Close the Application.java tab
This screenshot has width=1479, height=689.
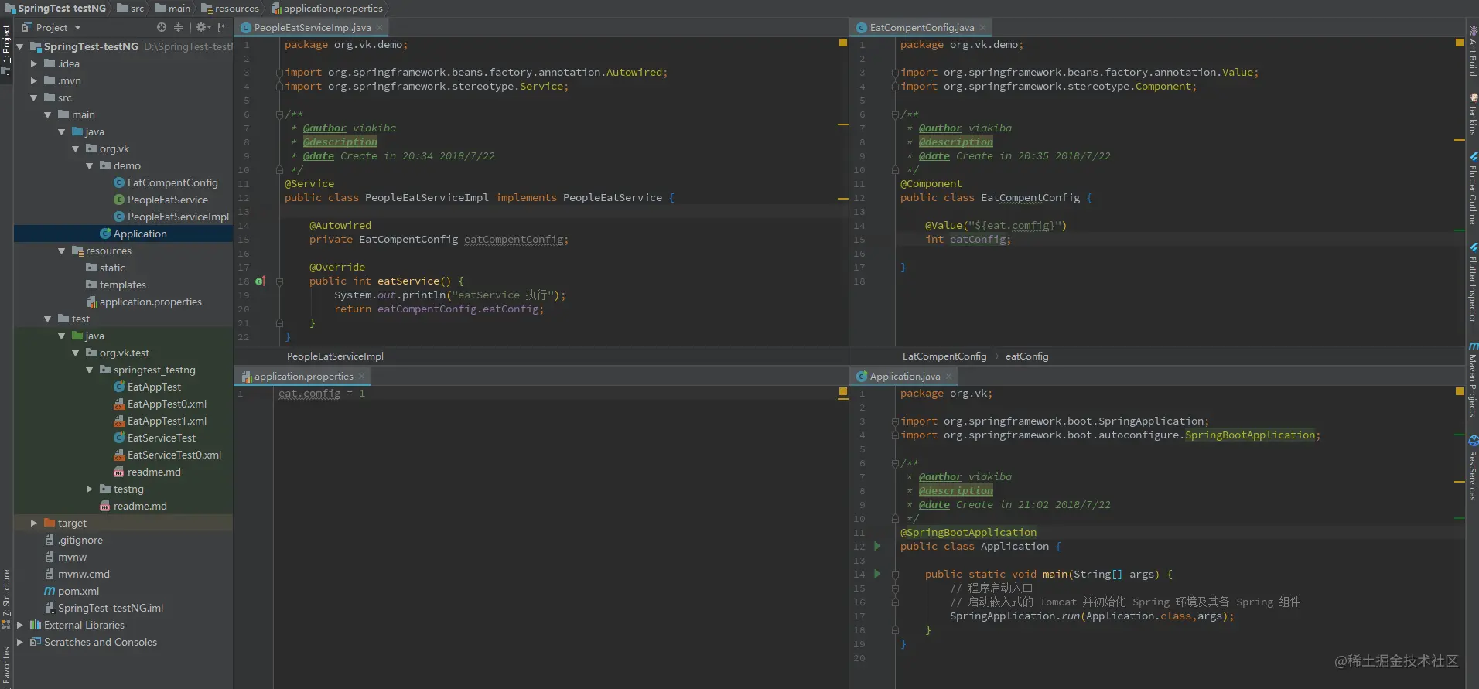[x=948, y=376]
